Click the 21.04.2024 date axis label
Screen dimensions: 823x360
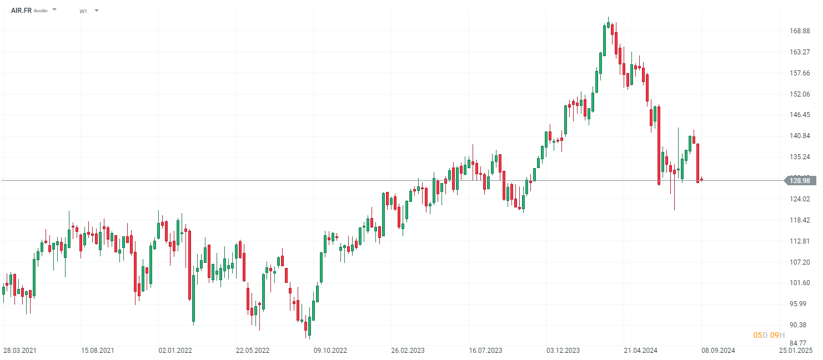coord(640,351)
